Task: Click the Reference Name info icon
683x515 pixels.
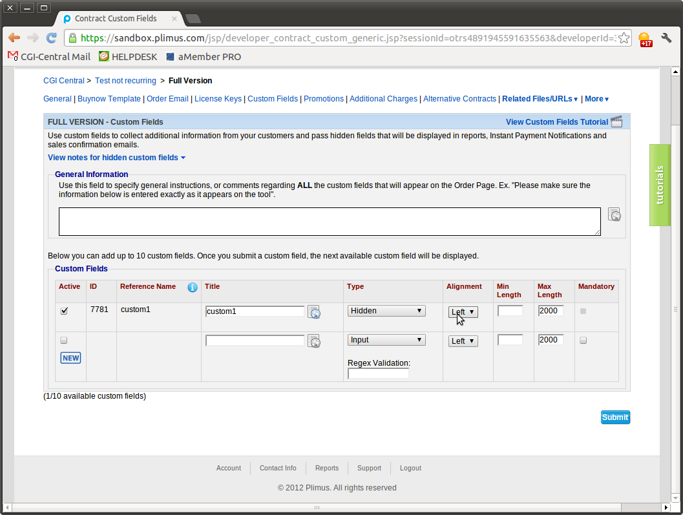Action: click(x=193, y=288)
